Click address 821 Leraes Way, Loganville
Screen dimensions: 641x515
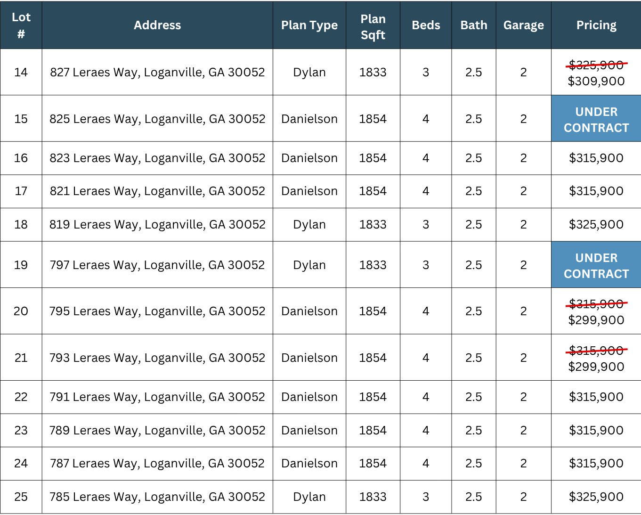click(x=157, y=191)
